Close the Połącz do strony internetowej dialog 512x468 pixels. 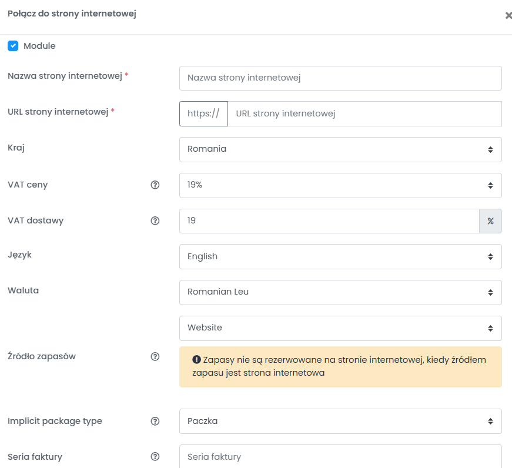click(x=508, y=15)
